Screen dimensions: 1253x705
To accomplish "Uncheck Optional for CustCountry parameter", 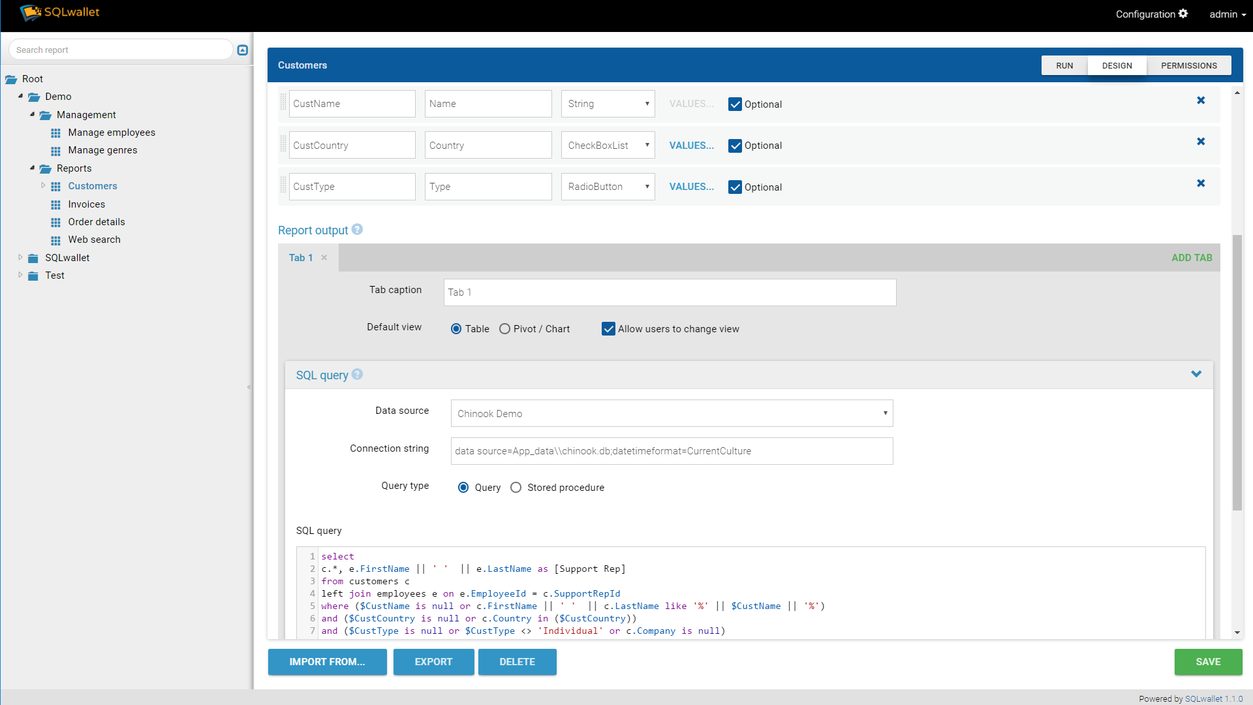I will pyautogui.click(x=735, y=146).
